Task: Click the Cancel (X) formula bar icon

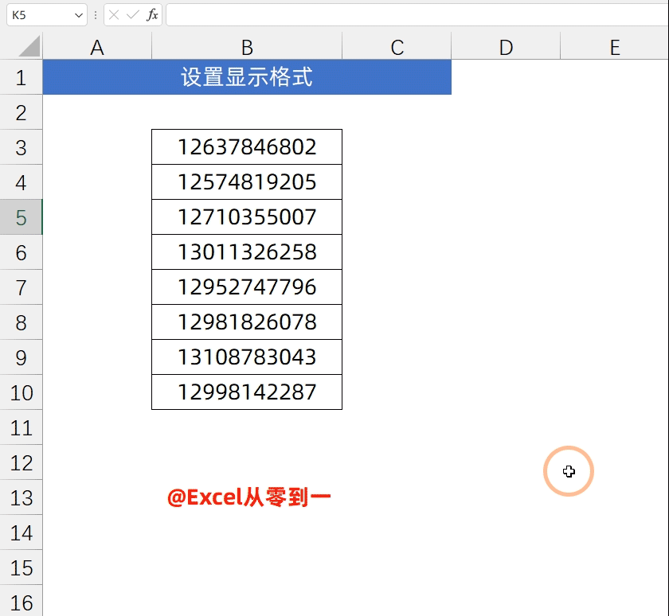Action: [114, 15]
